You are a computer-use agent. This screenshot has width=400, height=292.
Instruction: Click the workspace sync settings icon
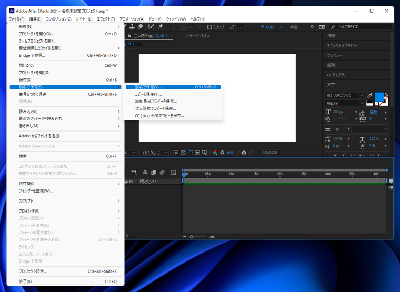pyautogui.click(x=322, y=27)
